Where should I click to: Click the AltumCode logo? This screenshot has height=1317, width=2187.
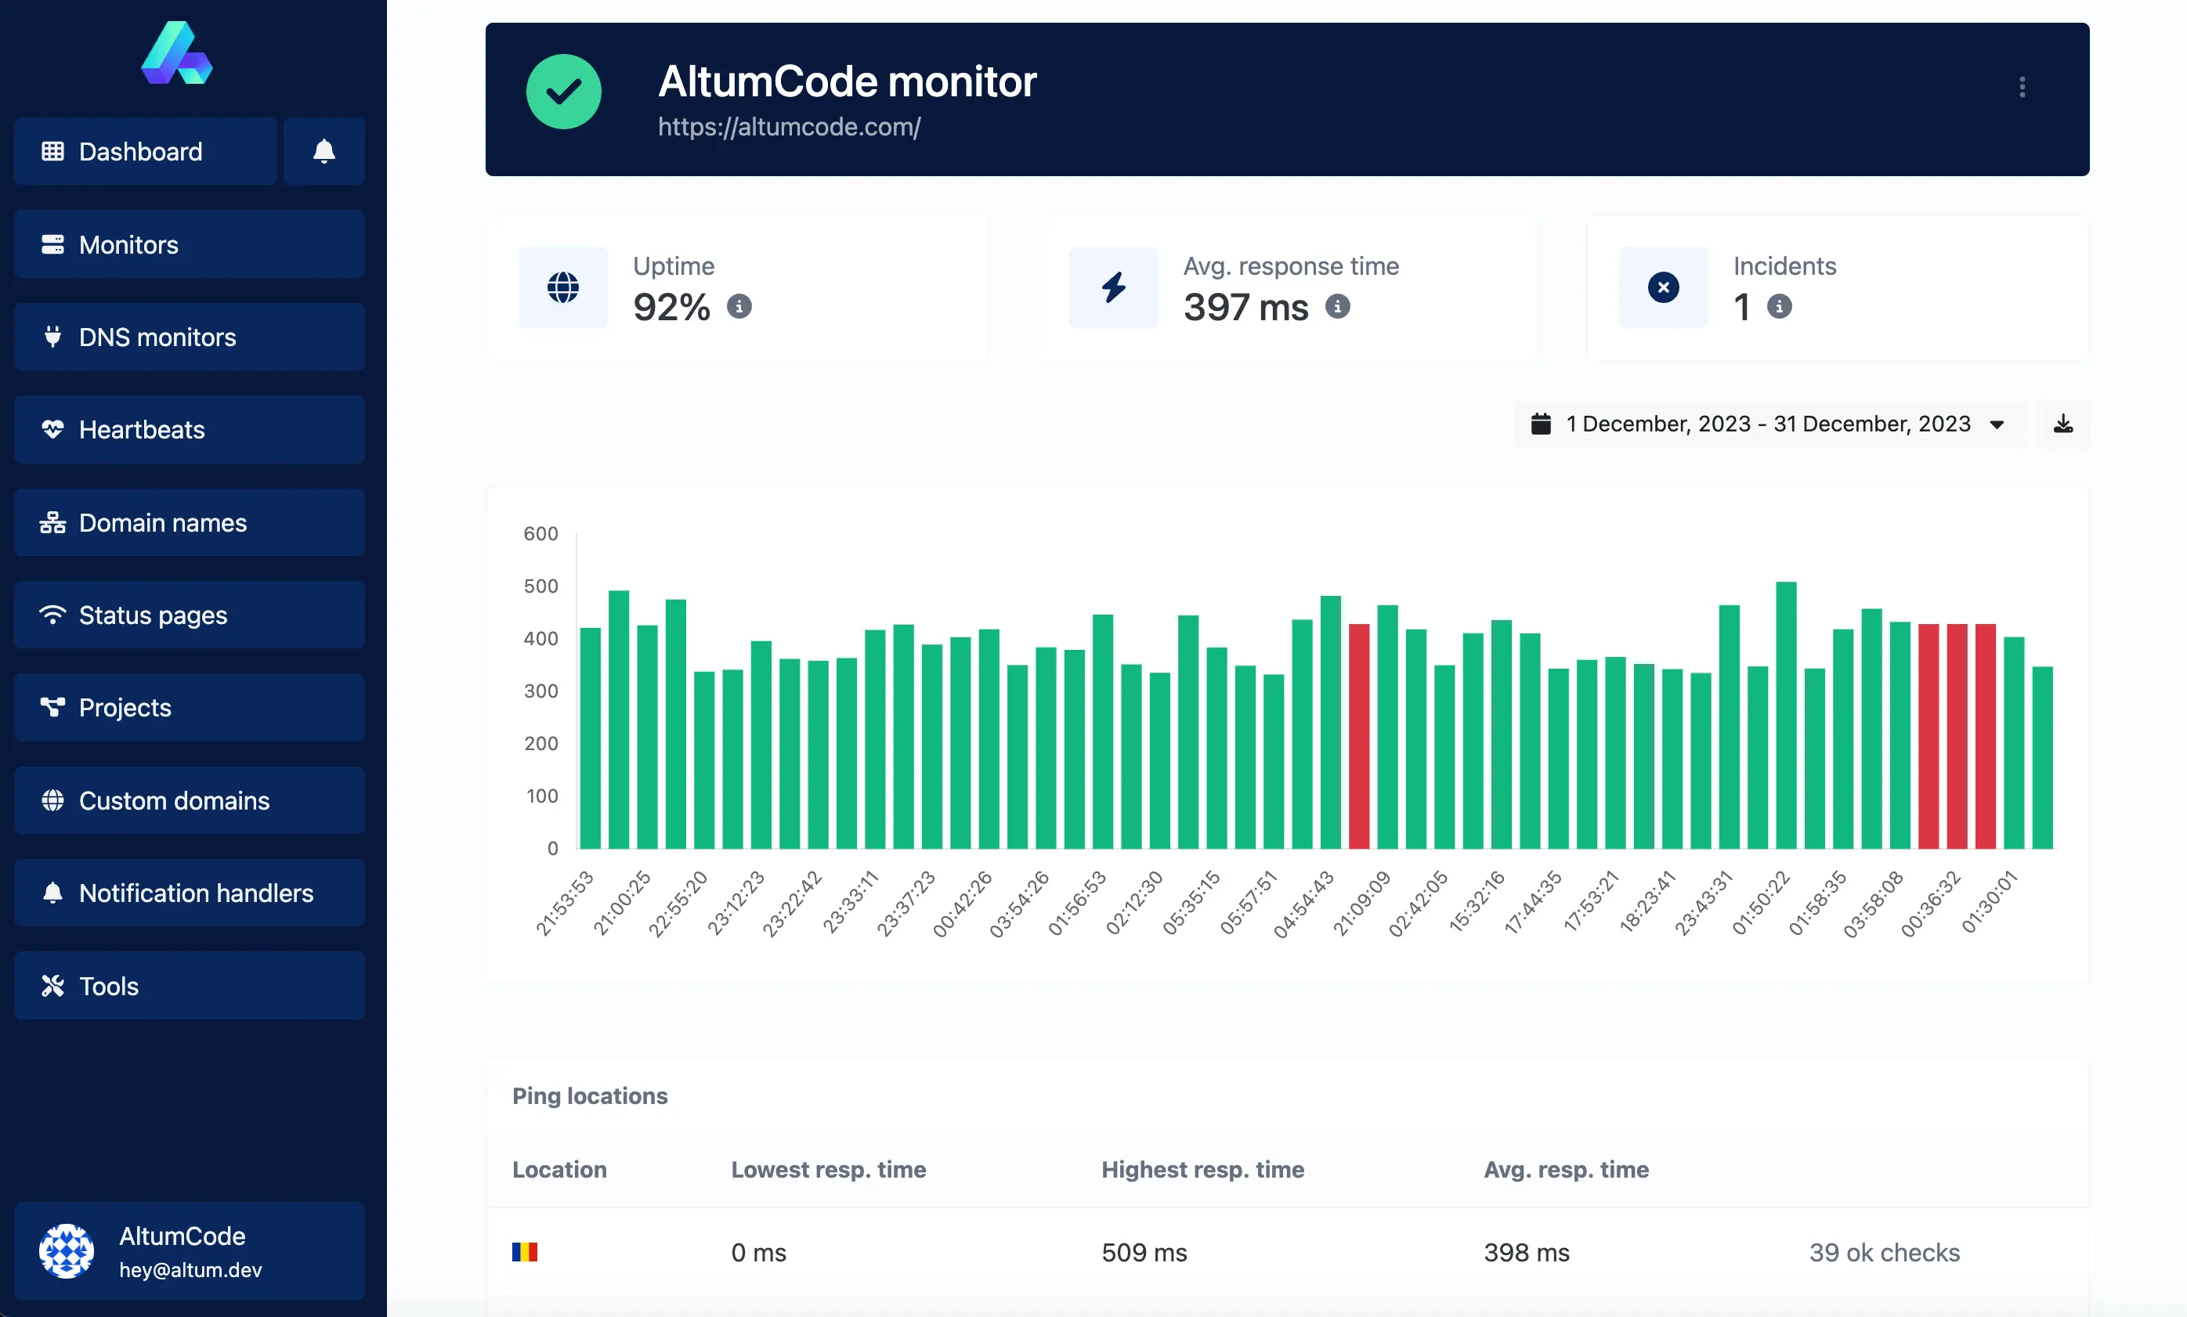176,53
